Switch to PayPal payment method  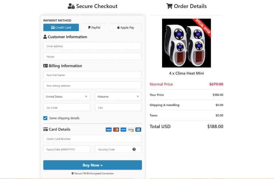coord(94,28)
